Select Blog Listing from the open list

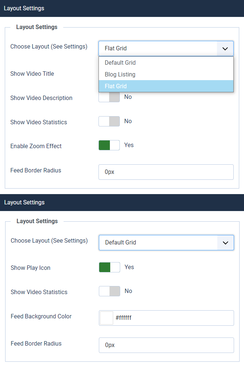[120, 74]
